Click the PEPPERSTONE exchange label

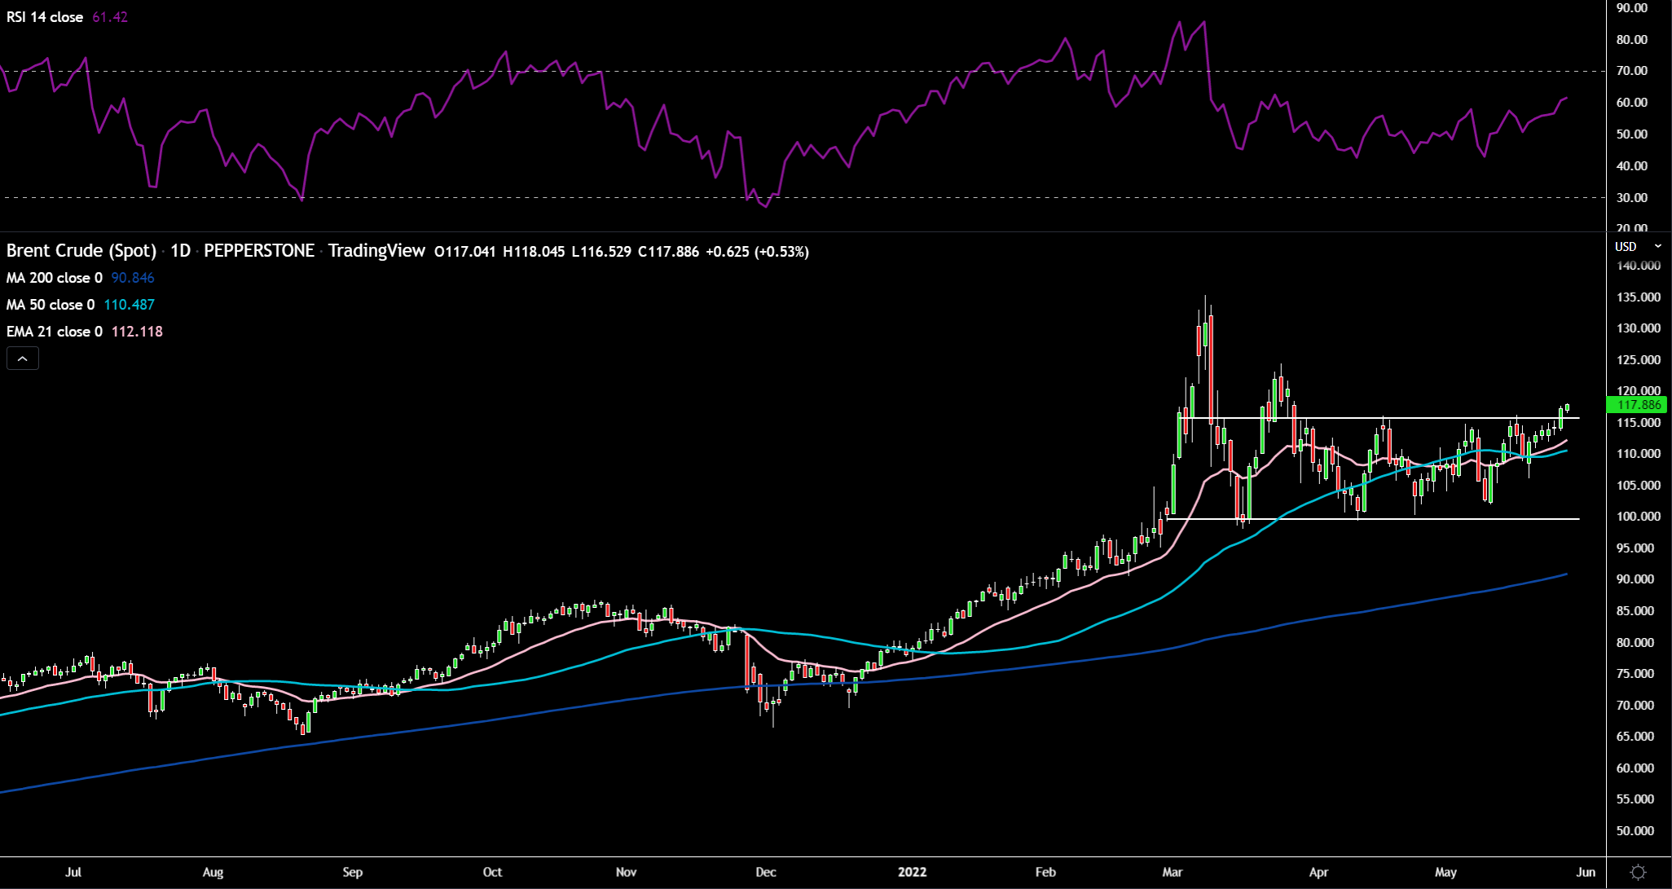coord(259,251)
